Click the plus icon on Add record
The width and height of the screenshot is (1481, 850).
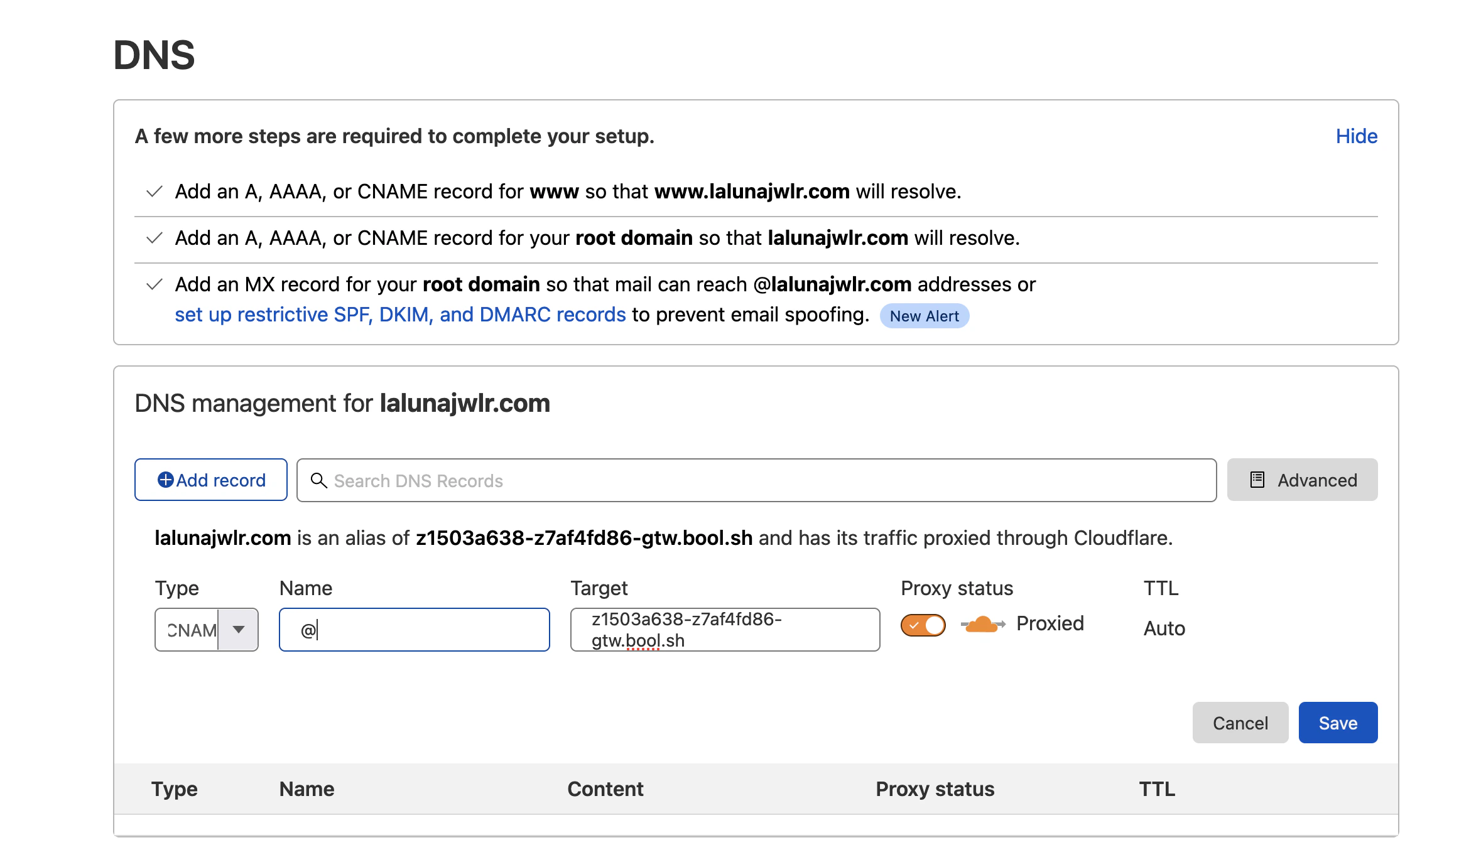(x=165, y=480)
